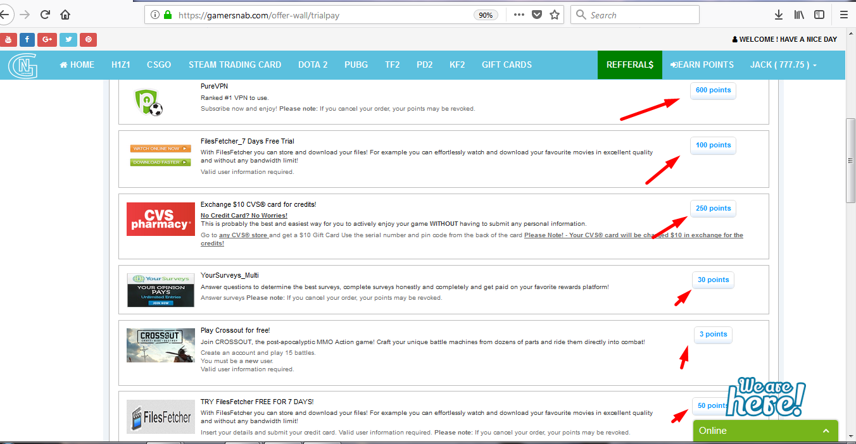
Task: Open page actions three-dots menu
Action: pos(519,15)
